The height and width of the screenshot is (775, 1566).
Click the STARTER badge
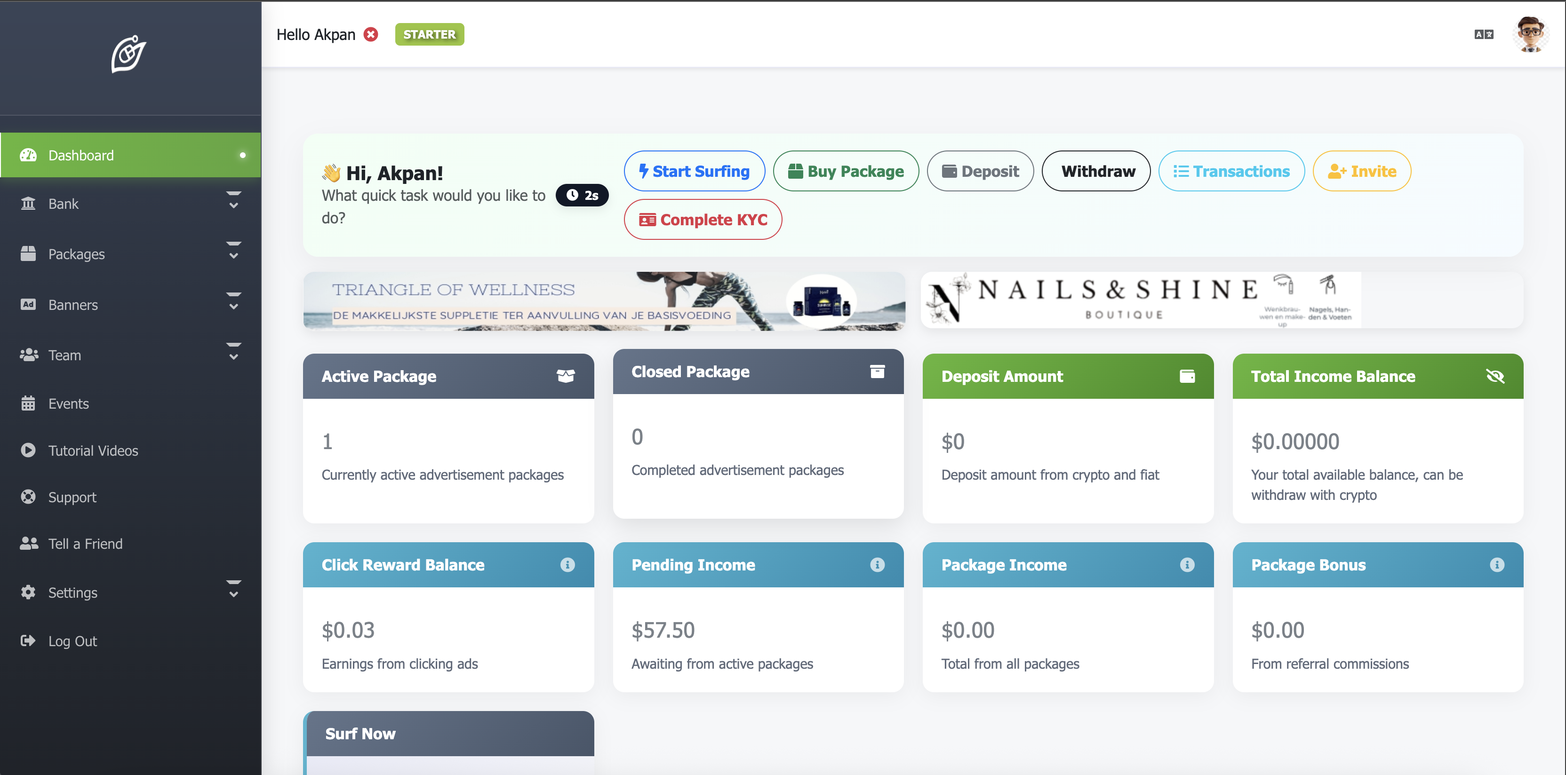click(x=429, y=35)
